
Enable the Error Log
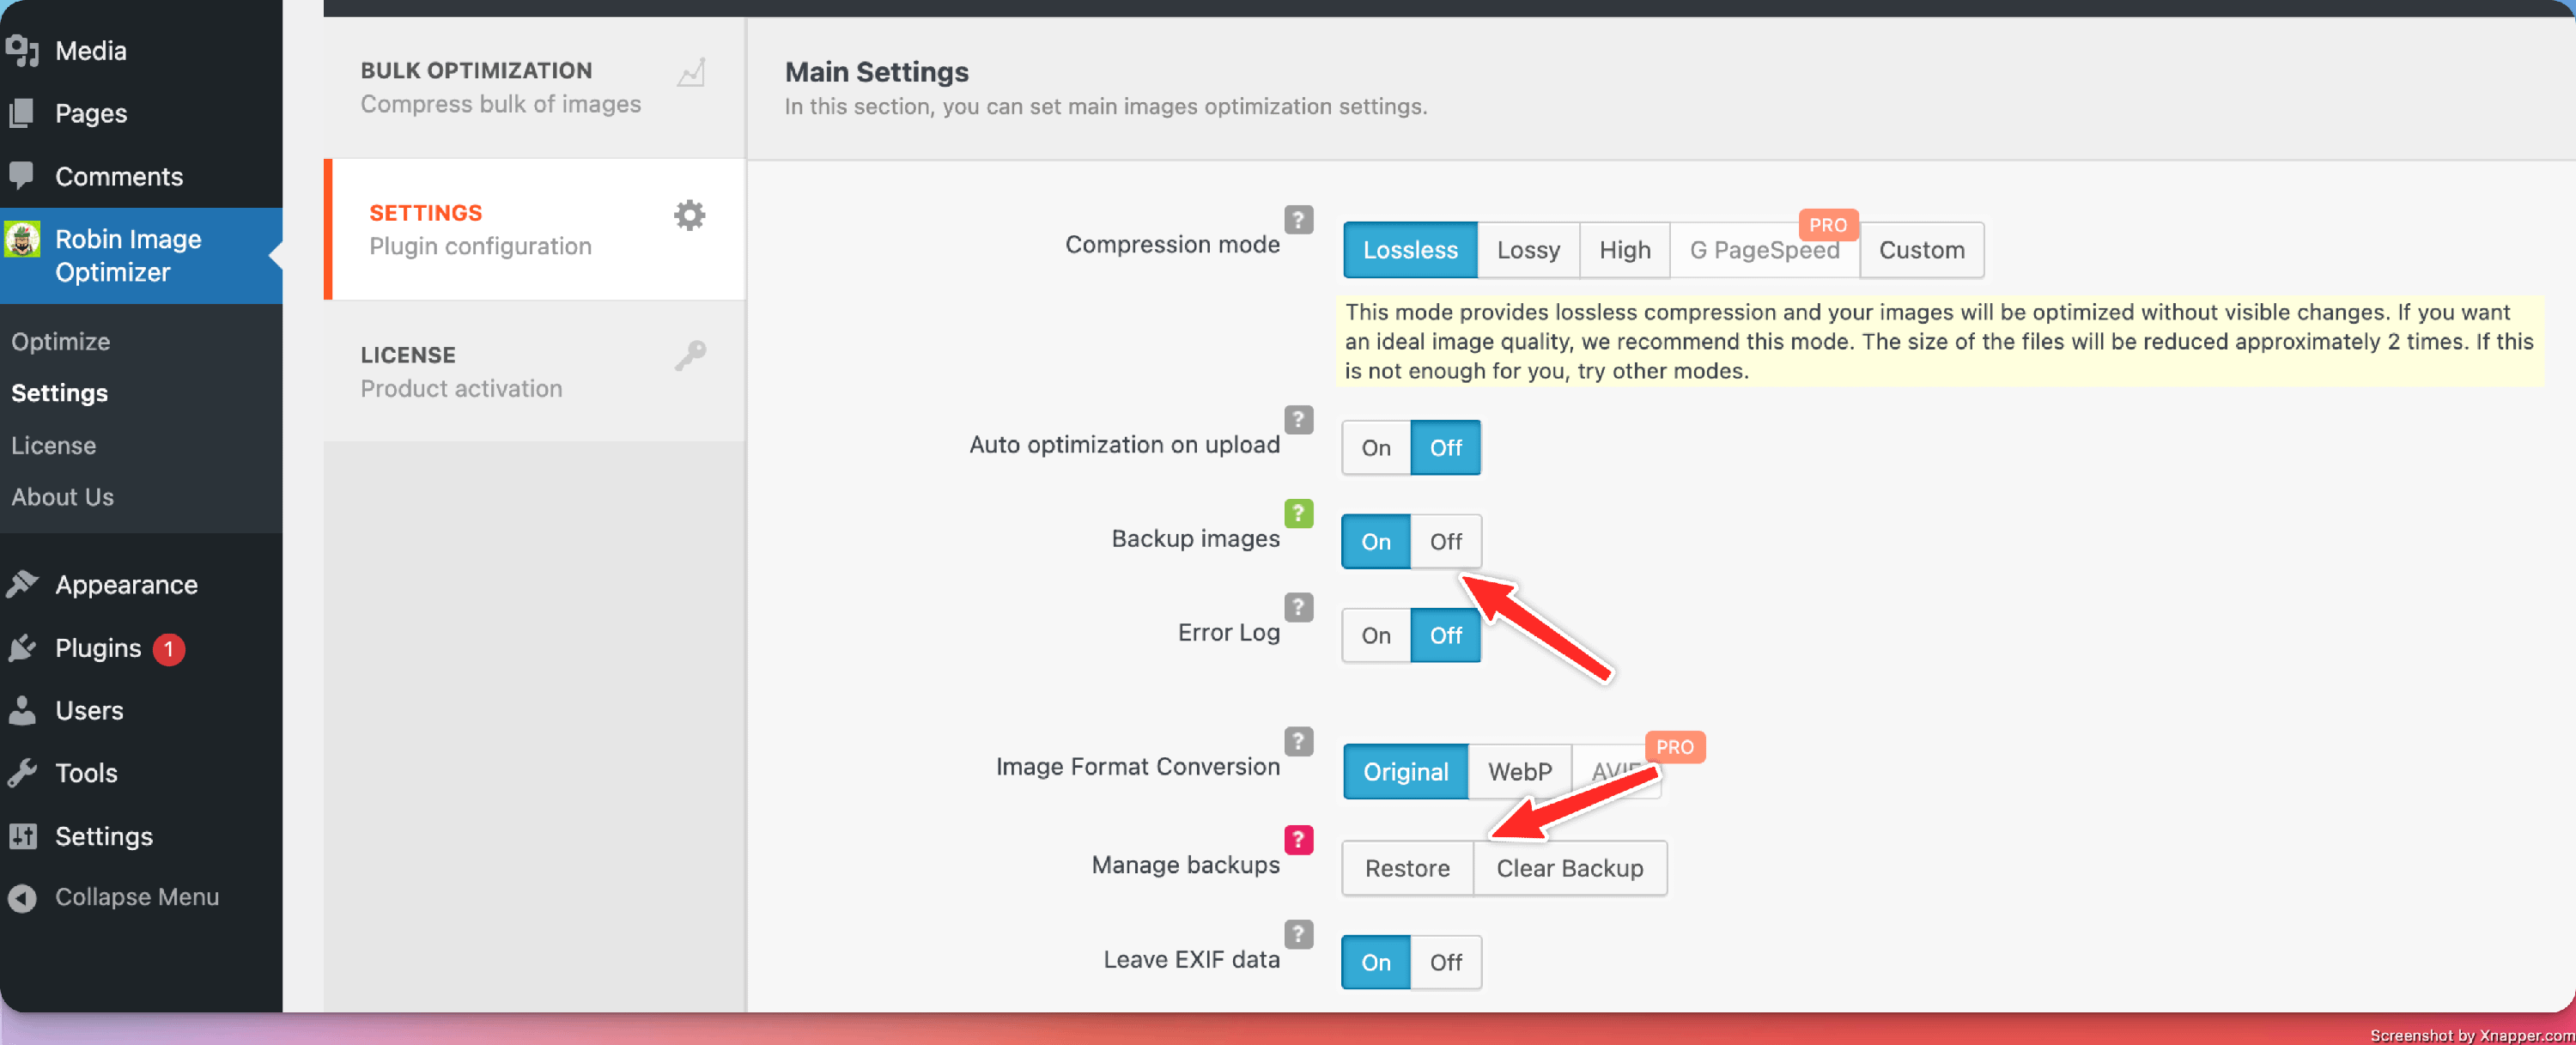1375,635
